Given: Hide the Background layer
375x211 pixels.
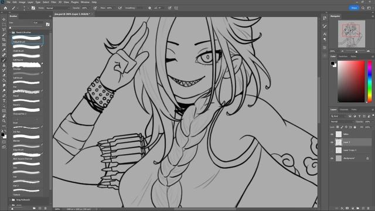Looking at the screenshot, I should (332, 158).
